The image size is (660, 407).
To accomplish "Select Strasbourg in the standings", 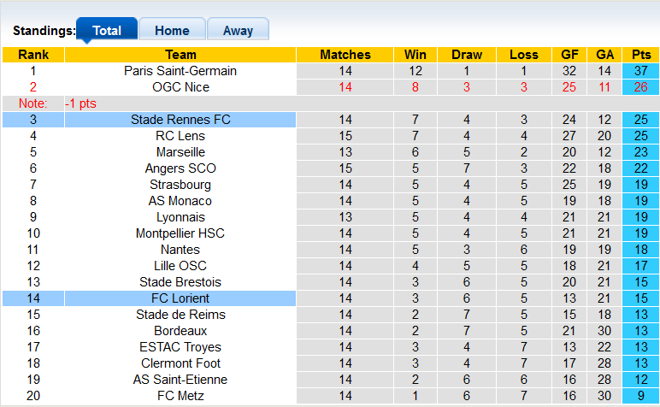I will [180, 185].
